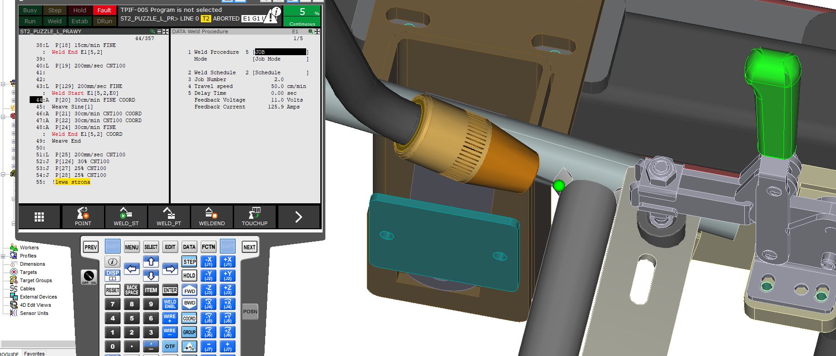The width and height of the screenshot is (836, 356).
Task: Toggle the HOLD key
Action: tap(189, 275)
